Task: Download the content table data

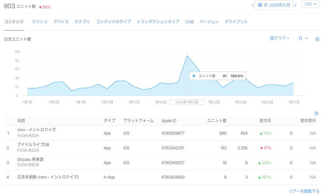Action: tap(316, 113)
